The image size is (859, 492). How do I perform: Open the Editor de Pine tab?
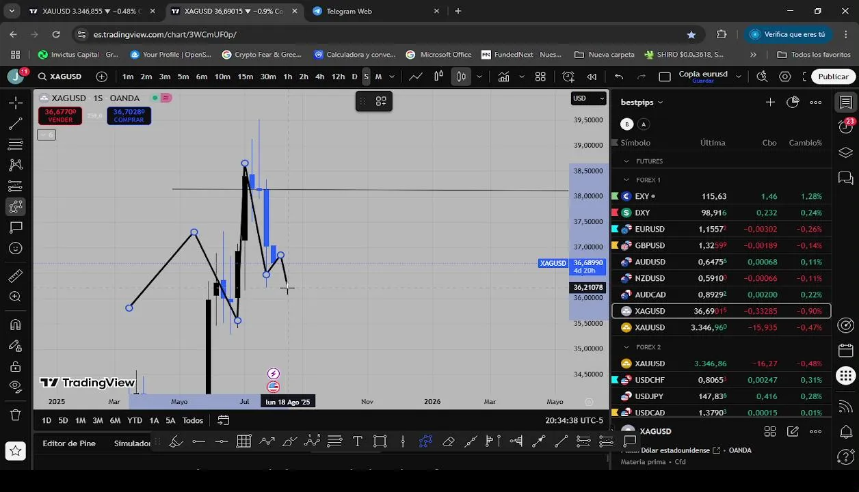click(69, 443)
